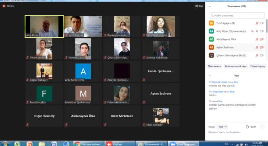This screenshot has width=268, height=146.
Task: Click Abdullayeva Ölkə's disabled camera icon
Action: [x=262, y=39]
